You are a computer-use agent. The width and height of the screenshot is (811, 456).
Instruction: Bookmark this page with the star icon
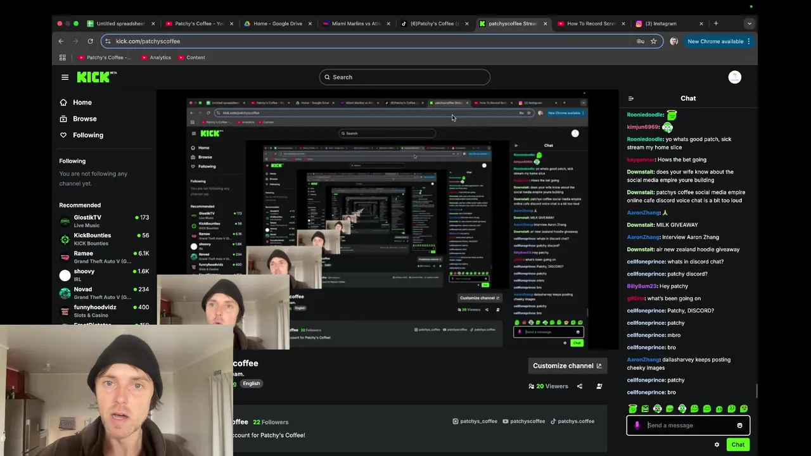pyautogui.click(x=653, y=41)
